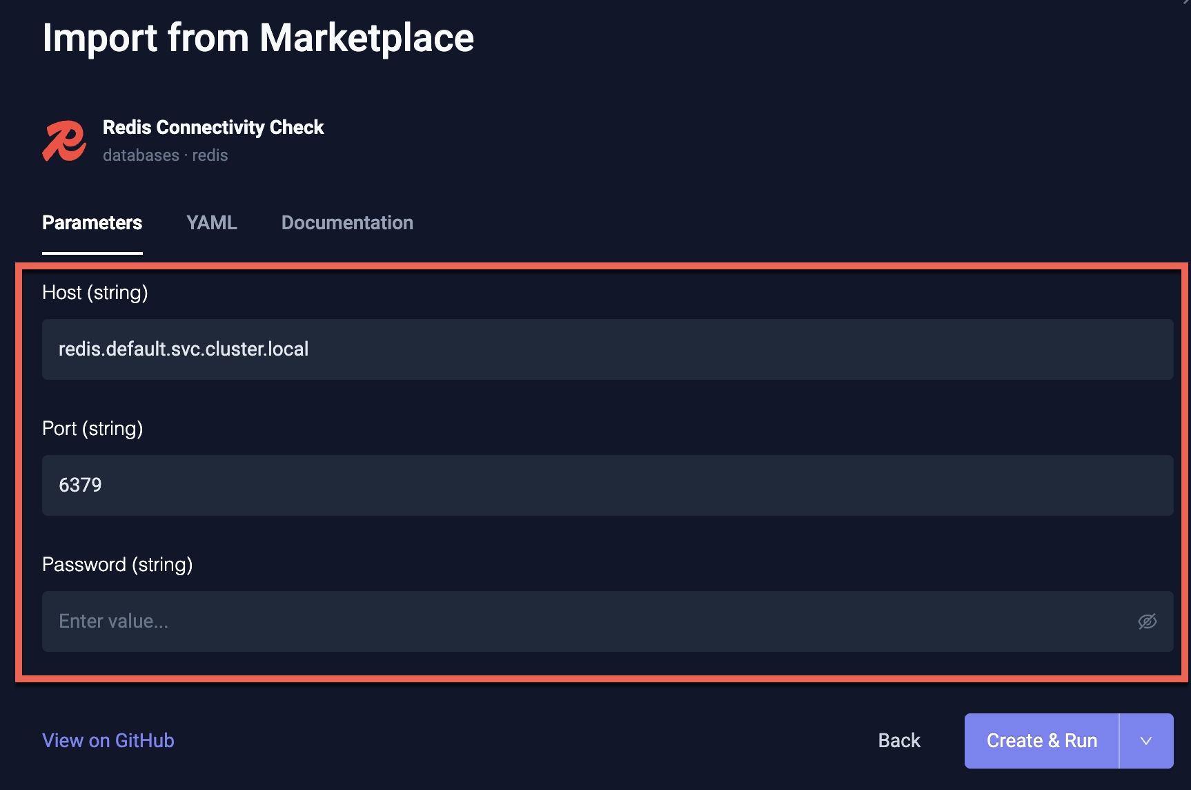Click the Create & Run button

[x=1041, y=740]
